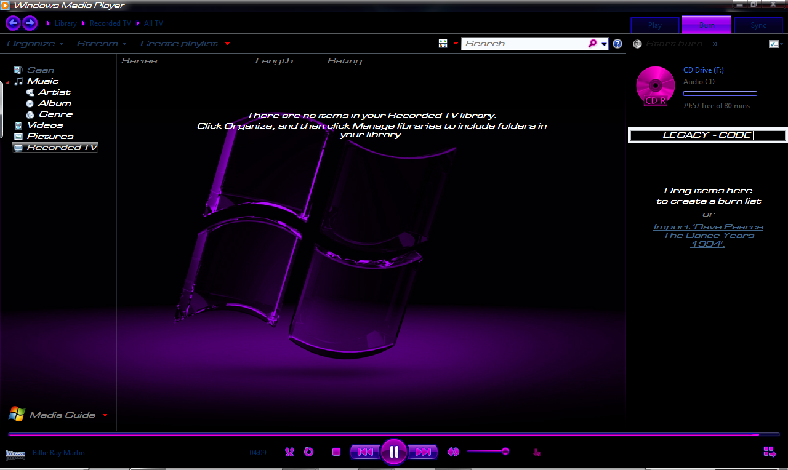Click the LEGACY - CODE burn list title field
This screenshot has height=470, width=788.
tap(707, 135)
